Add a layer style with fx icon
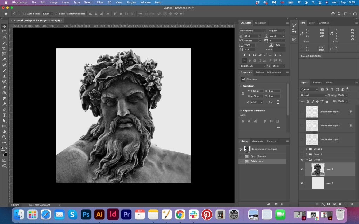 point(323,204)
